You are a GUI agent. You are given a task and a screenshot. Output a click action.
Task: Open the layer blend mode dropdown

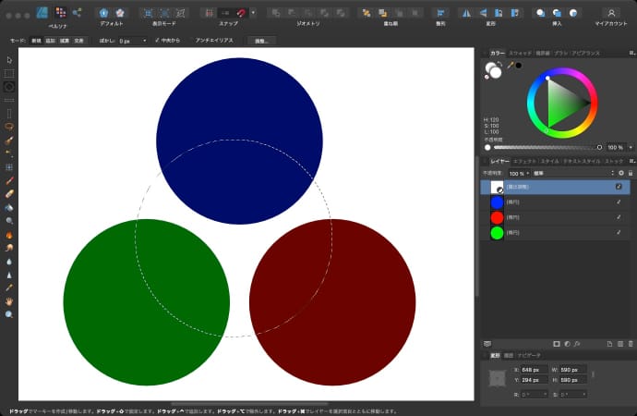571,173
